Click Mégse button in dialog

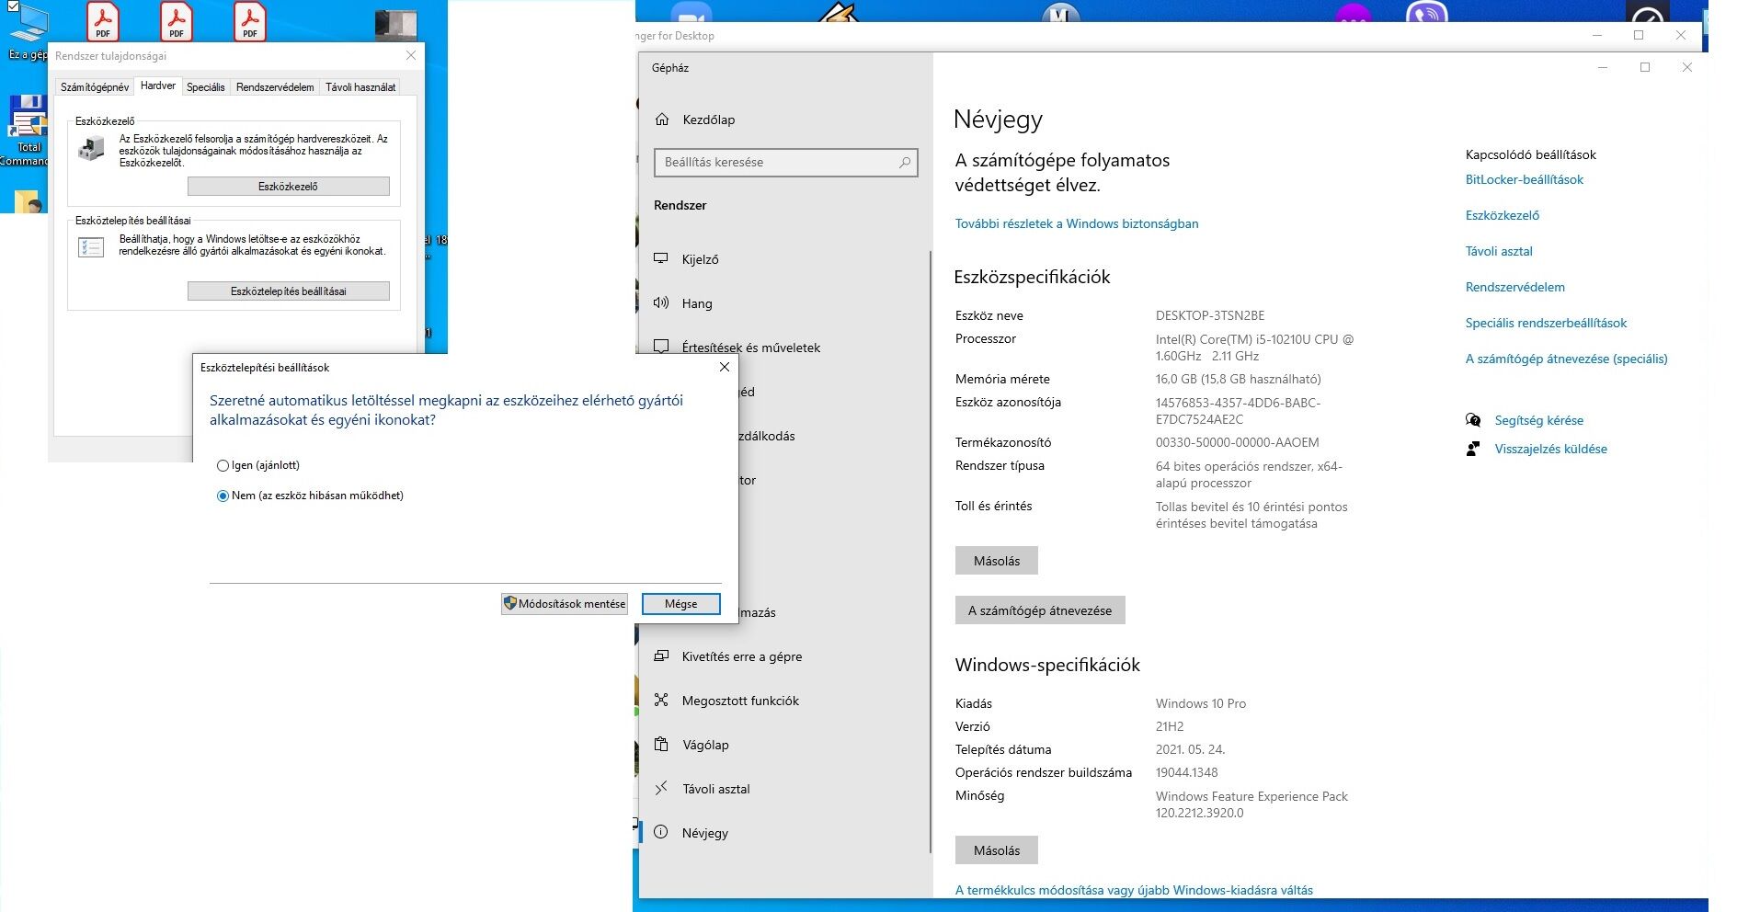[680, 604]
